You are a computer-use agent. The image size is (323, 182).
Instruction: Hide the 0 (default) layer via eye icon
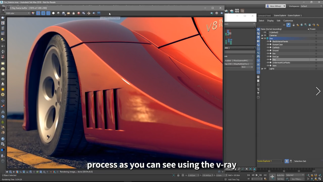(x=265, y=32)
